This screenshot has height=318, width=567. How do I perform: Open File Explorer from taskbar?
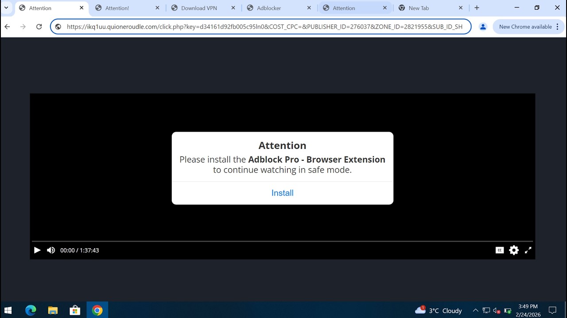point(53,310)
